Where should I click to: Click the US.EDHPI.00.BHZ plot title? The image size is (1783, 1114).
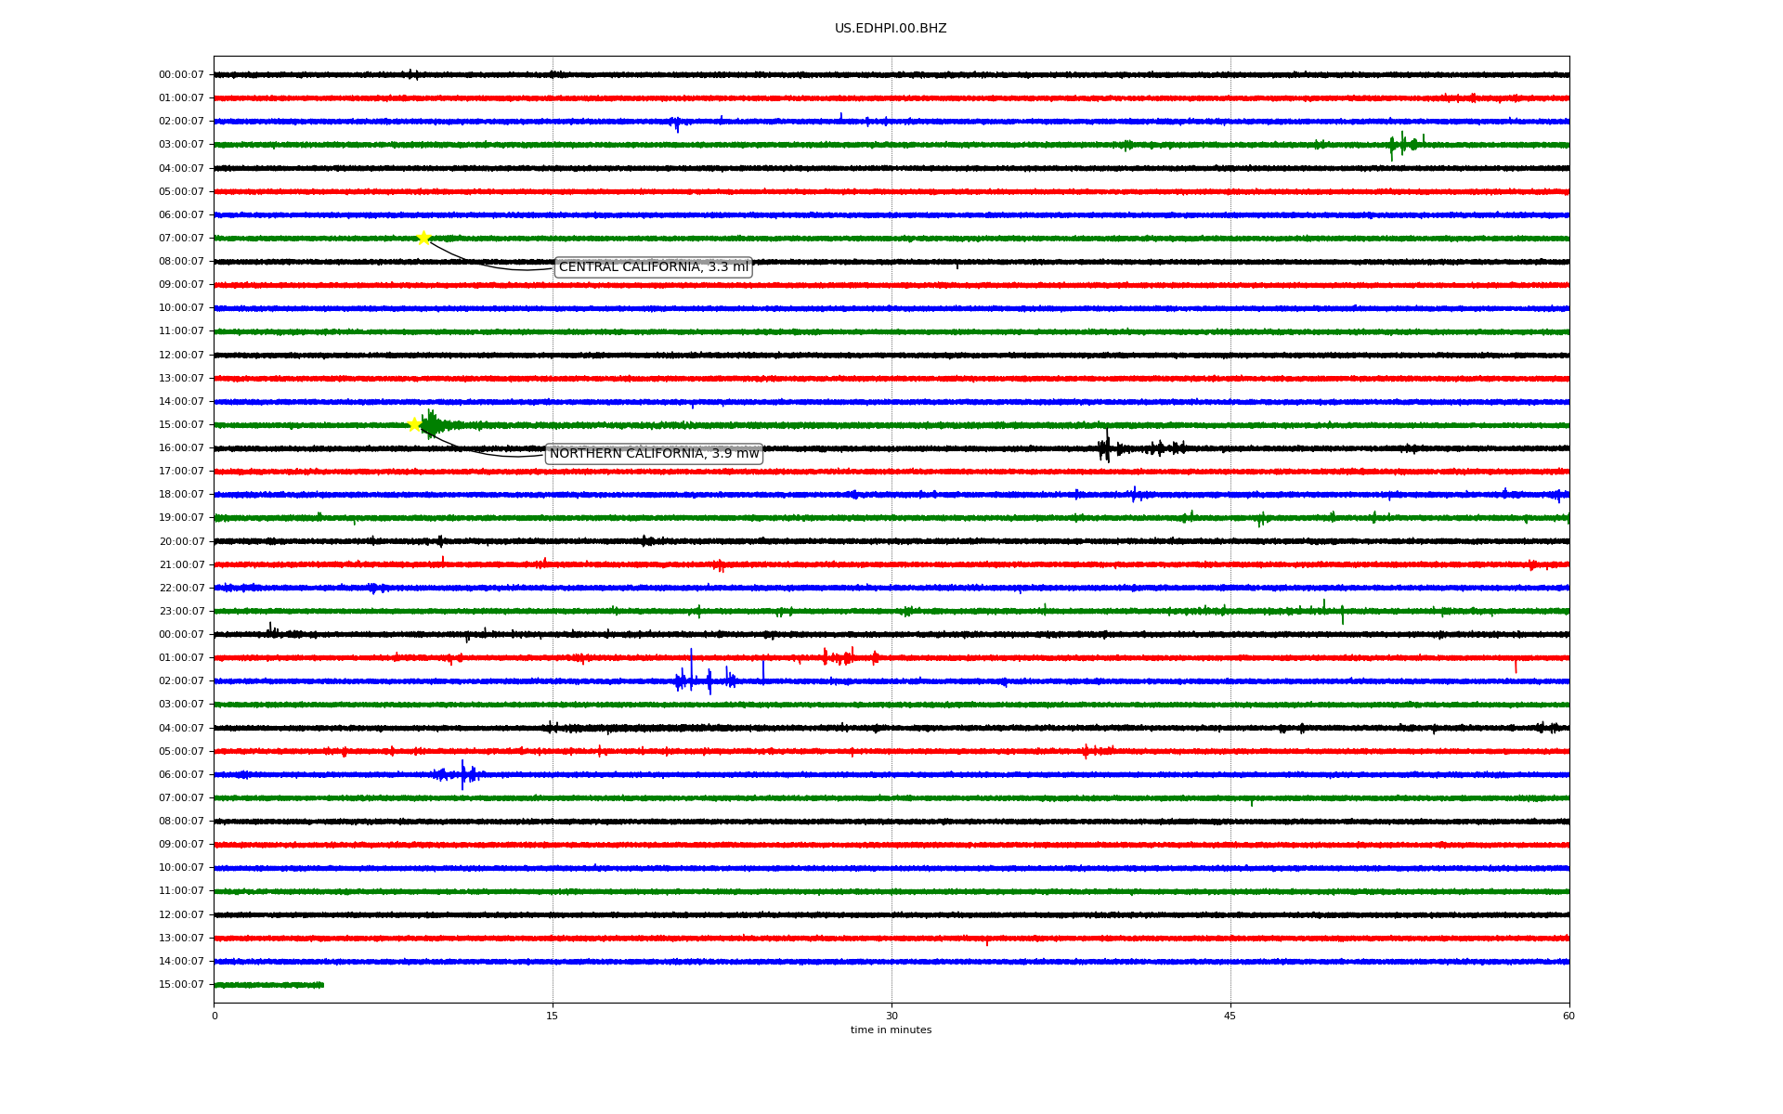(890, 29)
